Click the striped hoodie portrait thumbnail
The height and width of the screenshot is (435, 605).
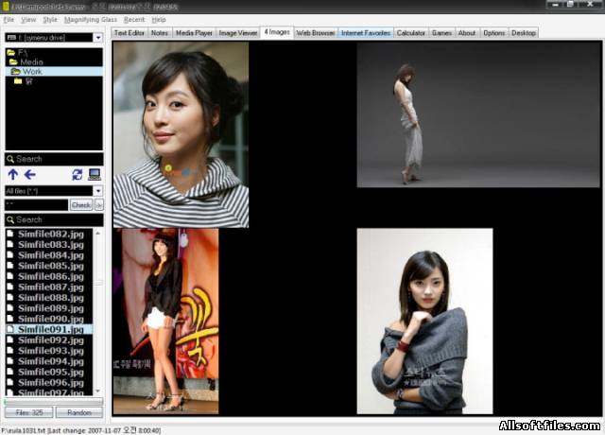click(181, 134)
